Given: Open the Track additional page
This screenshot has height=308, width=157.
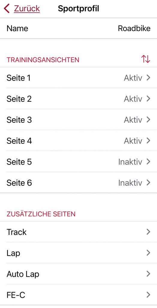Looking at the screenshot, I should (78, 232).
